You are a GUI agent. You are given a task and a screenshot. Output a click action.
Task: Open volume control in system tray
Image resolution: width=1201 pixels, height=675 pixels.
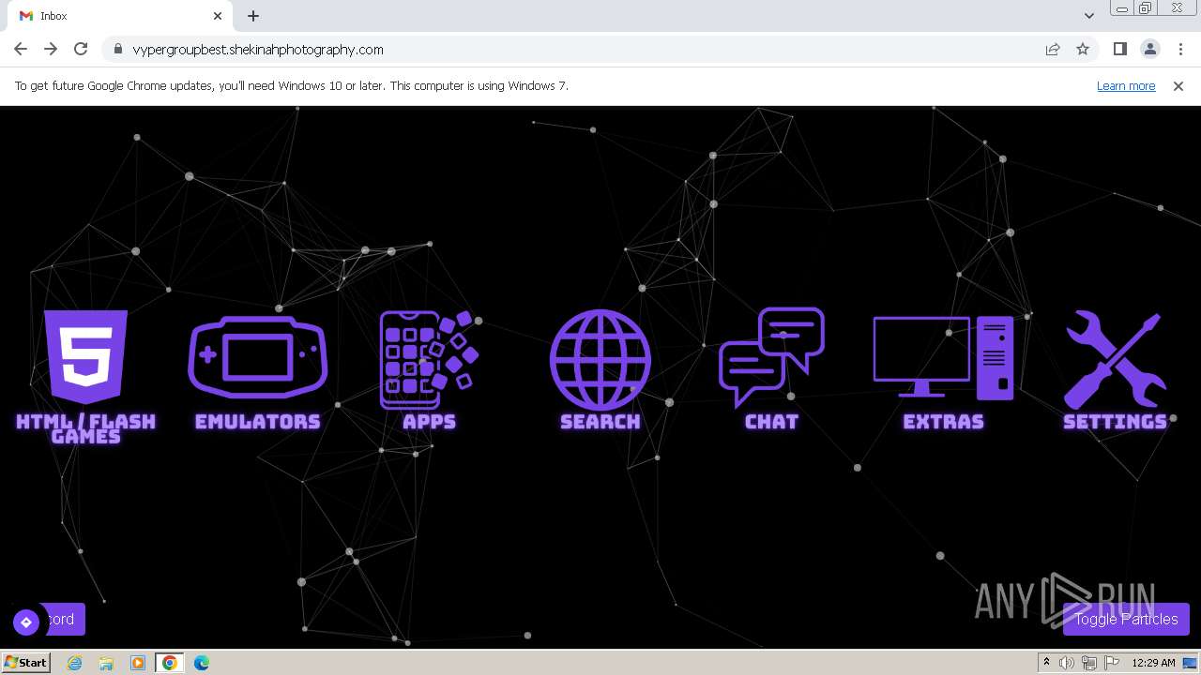(x=1067, y=663)
